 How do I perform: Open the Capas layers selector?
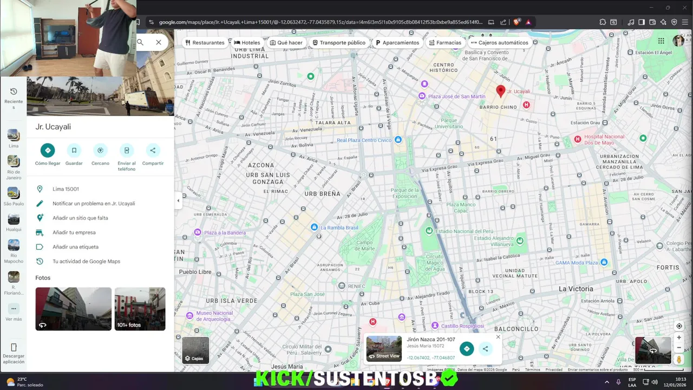(x=195, y=350)
